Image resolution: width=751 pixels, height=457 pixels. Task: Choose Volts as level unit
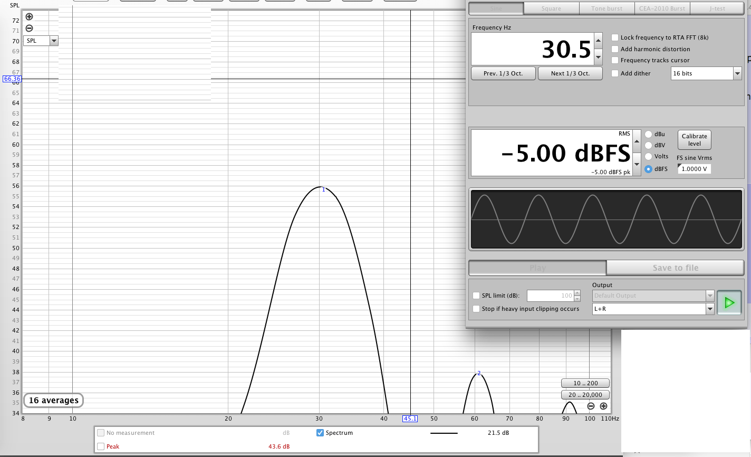[648, 156]
